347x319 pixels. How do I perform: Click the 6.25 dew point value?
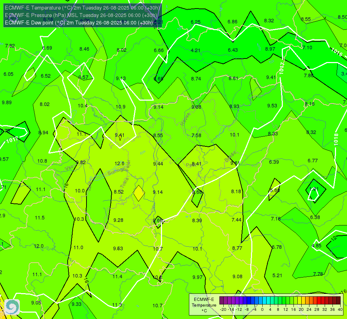(x=196, y=22)
